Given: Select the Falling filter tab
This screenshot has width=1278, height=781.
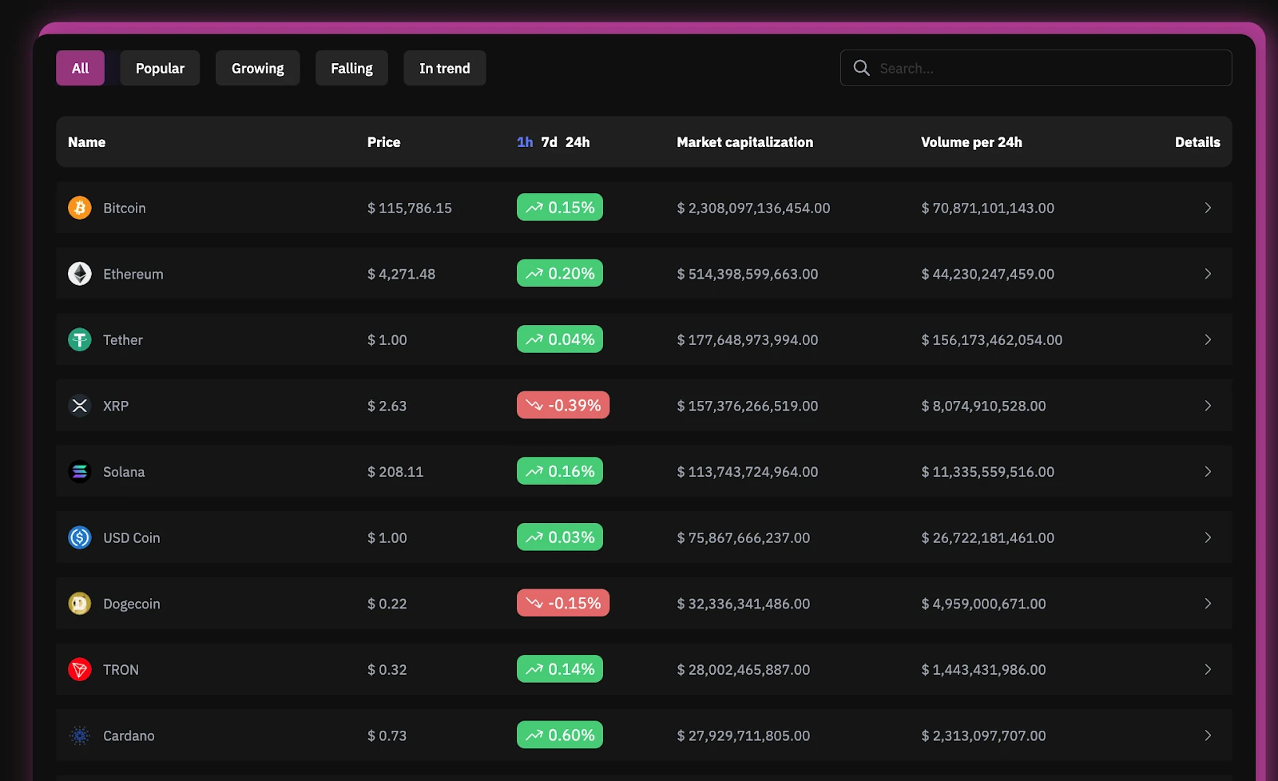Looking at the screenshot, I should (x=351, y=69).
